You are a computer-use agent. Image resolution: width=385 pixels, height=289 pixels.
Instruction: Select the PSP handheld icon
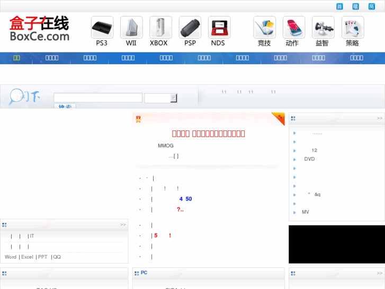pyautogui.click(x=190, y=28)
